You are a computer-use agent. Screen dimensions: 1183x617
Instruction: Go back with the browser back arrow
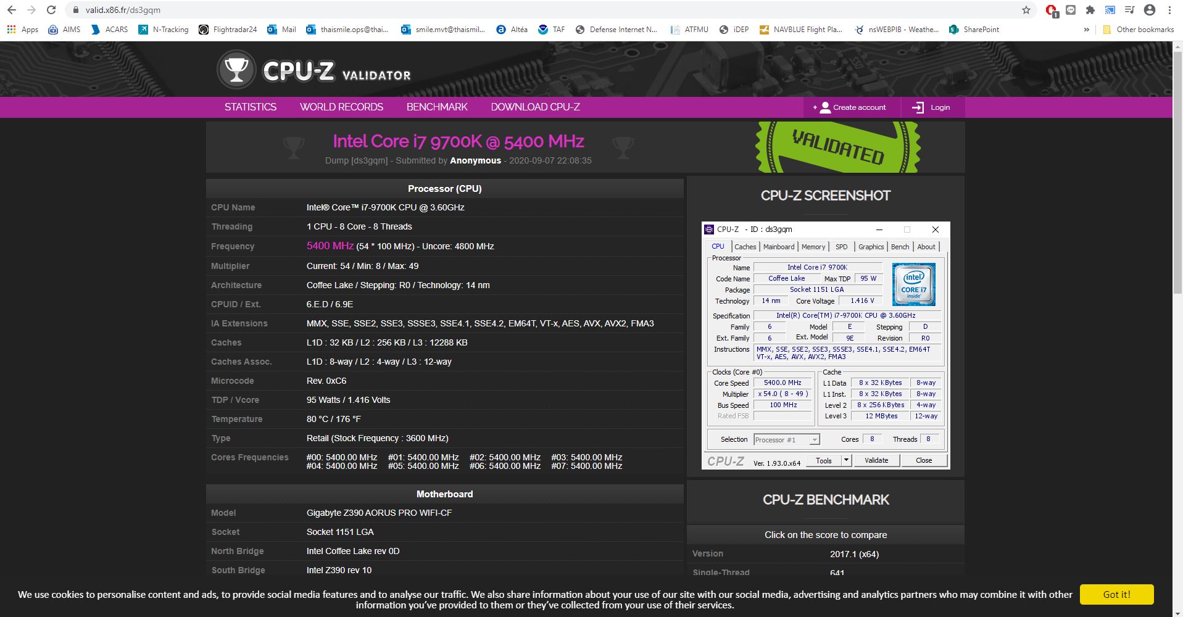tap(12, 10)
